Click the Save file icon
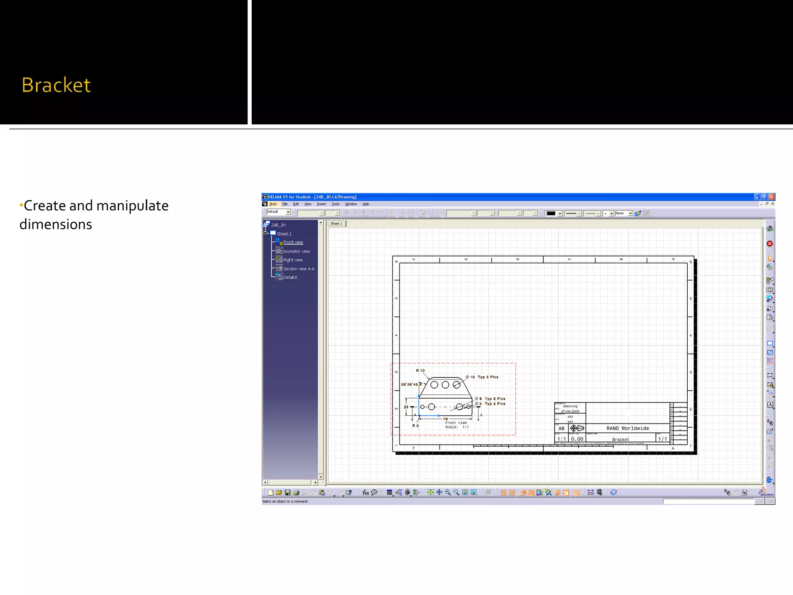The image size is (793, 595). point(287,493)
